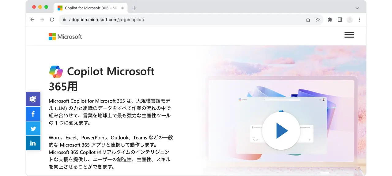Share page on LinkedIn
Image resolution: width=392 pixels, height=176 pixels.
[33, 143]
